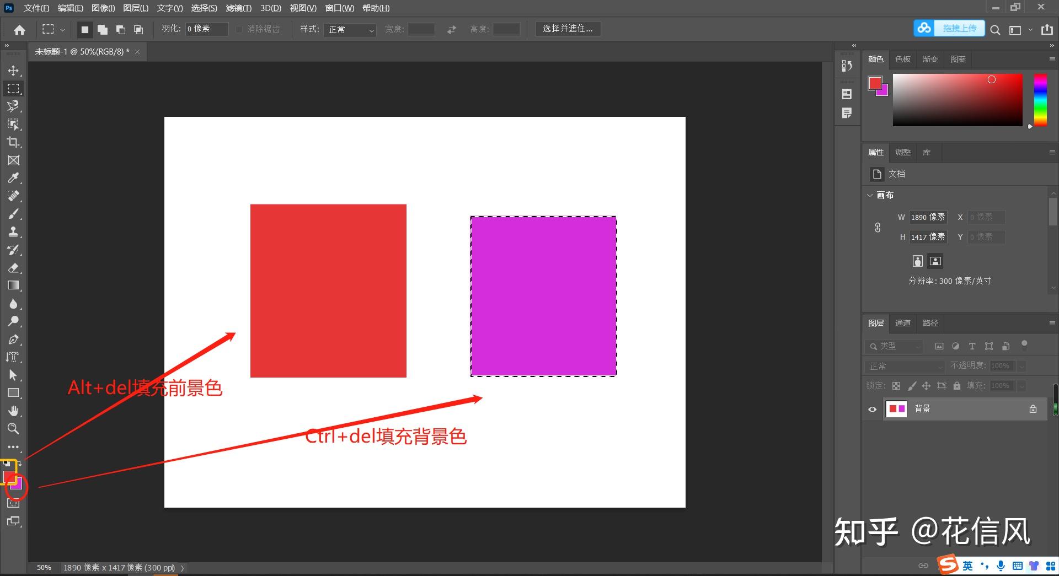Switch to the 色板 Swatches tab
1059x576 pixels.
point(903,59)
